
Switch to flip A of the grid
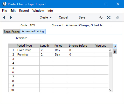pyautogui.click(x=115, y=46)
